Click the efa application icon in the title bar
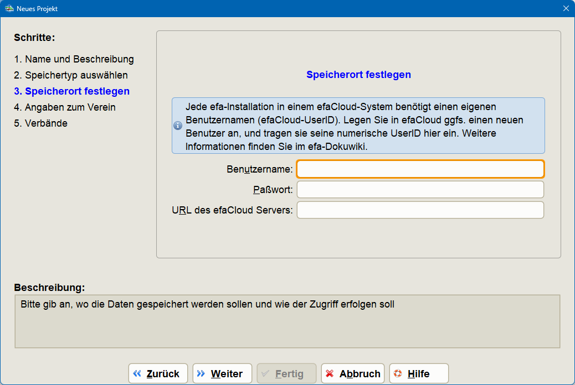This screenshot has width=575, height=385. tap(9, 8)
